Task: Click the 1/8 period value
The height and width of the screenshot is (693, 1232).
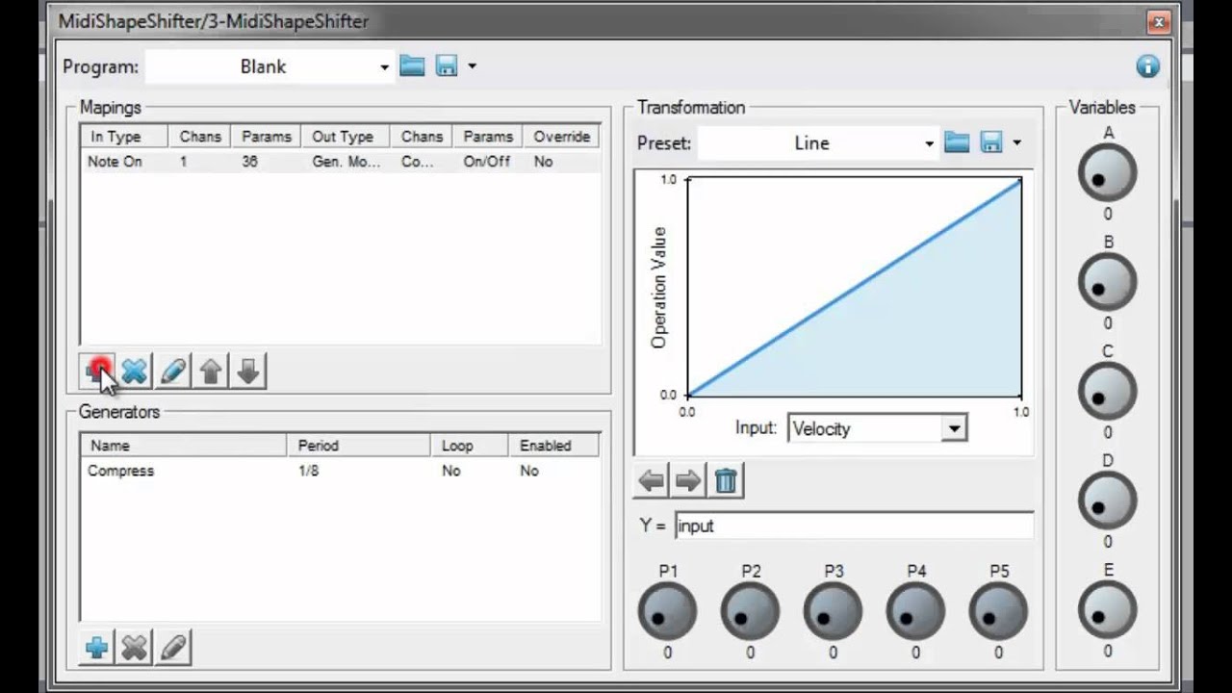Action: (308, 471)
